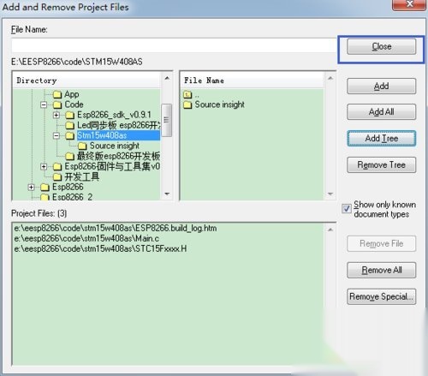The width and height of the screenshot is (428, 376).
Task: Click the Esp8266 folder icon in the tree
Action: (45, 188)
